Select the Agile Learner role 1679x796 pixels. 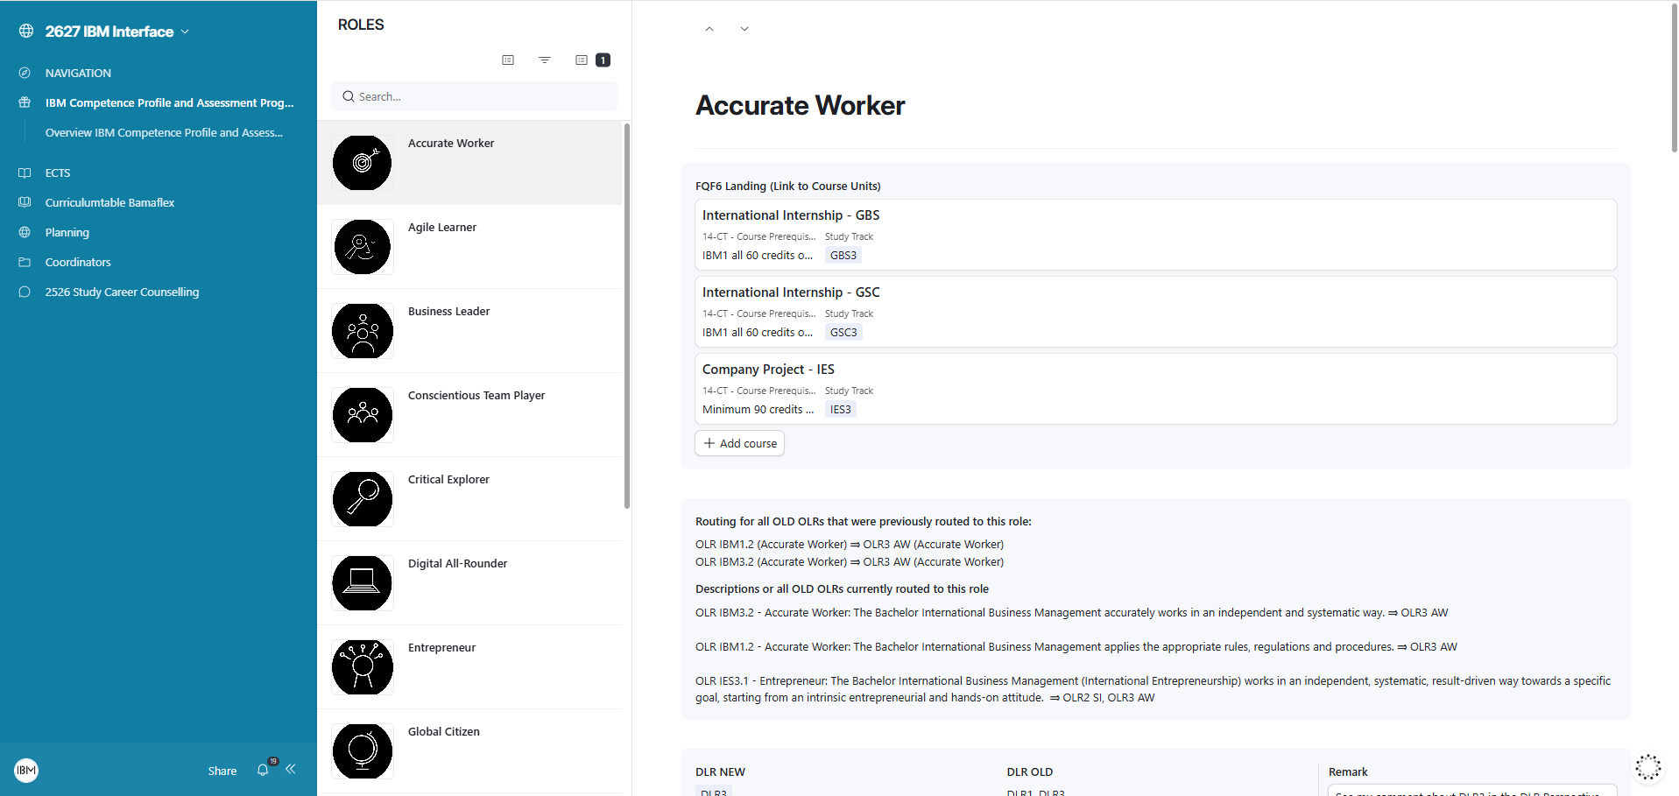pos(469,247)
